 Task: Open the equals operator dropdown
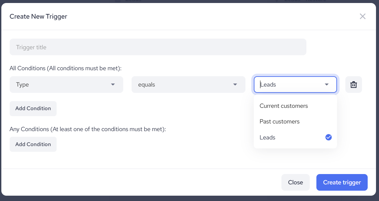188,85
